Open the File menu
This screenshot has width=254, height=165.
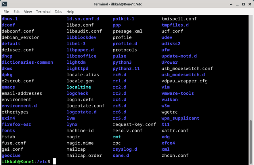[x=6, y=12]
